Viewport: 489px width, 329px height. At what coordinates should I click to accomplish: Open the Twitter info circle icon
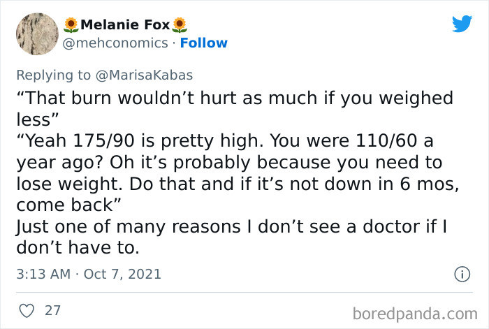[461, 275]
